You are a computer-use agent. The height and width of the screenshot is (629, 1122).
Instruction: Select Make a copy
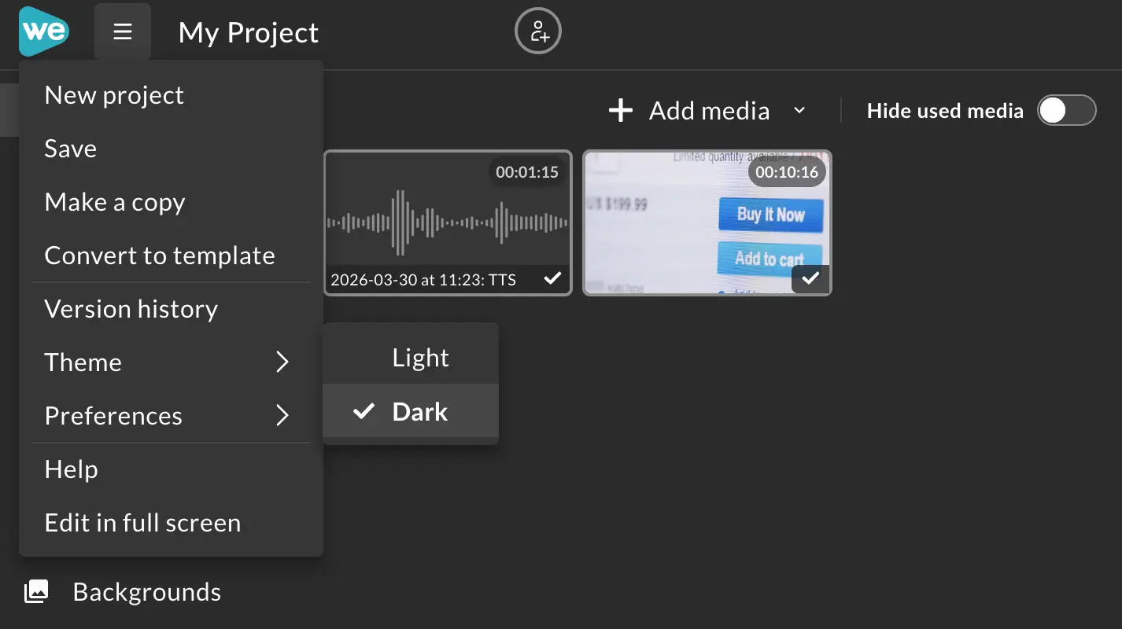click(x=171, y=202)
